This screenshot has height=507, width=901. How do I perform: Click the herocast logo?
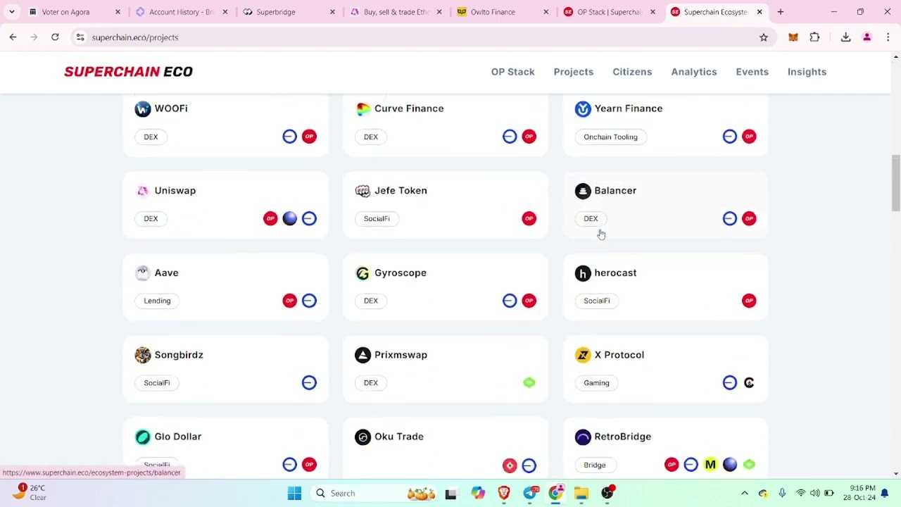click(583, 273)
